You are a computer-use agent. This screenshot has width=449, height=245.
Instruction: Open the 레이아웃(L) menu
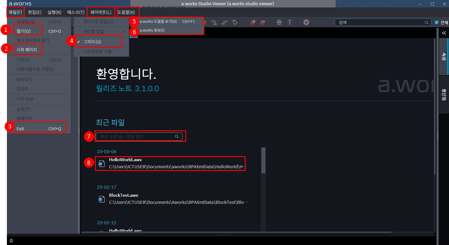pyautogui.click(x=101, y=12)
